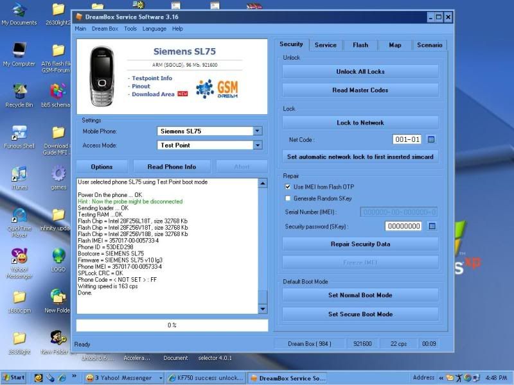
Task: Click log scrollbar up arrow
Action: (263, 183)
